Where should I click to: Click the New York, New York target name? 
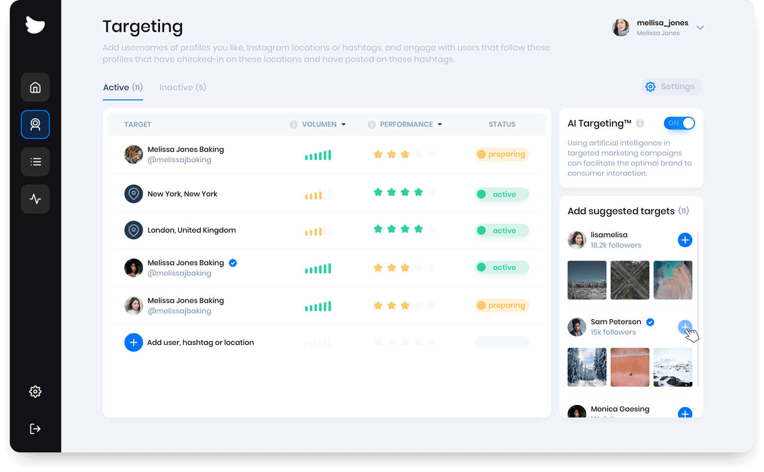(x=182, y=194)
